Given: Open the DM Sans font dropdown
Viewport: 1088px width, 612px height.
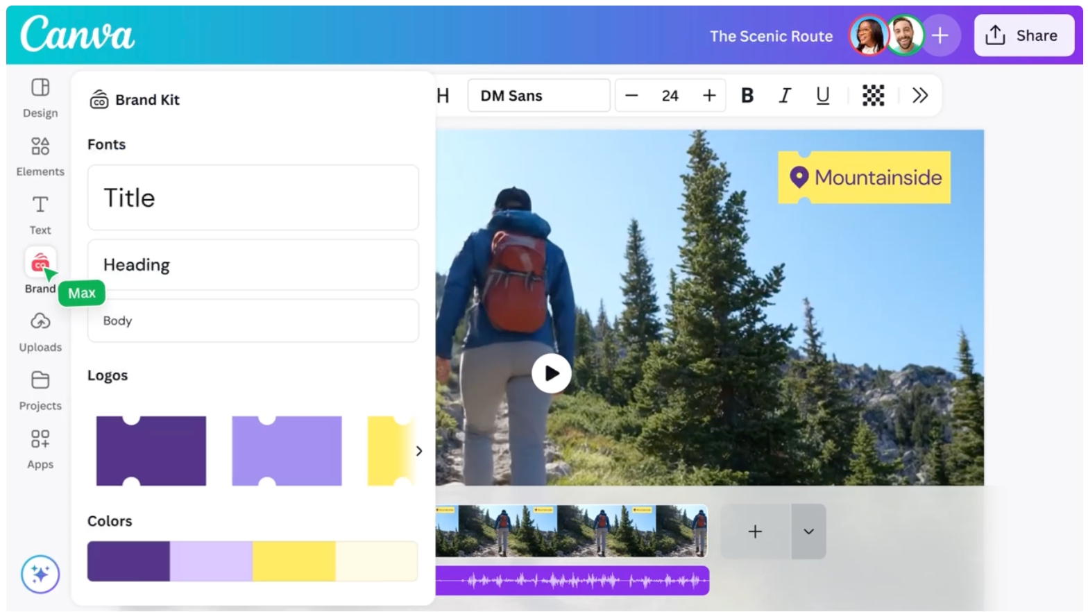Looking at the screenshot, I should coord(539,95).
